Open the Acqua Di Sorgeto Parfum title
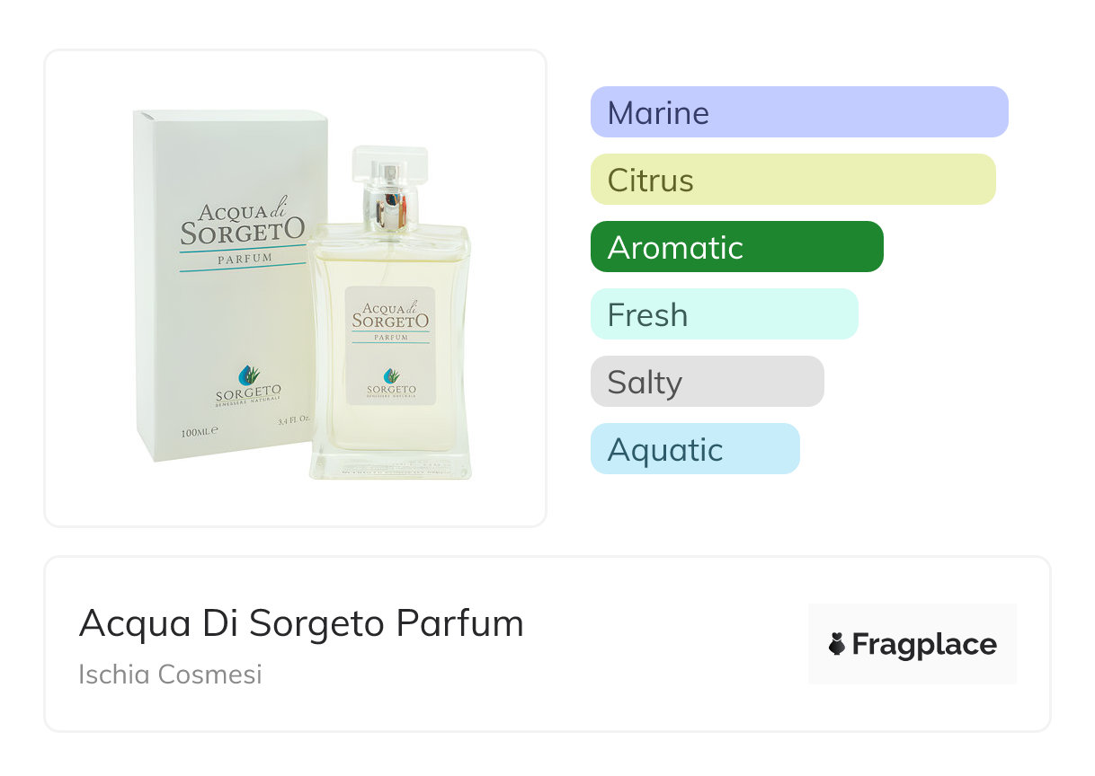This screenshot has width=1095, height=776. click(301, 623)
